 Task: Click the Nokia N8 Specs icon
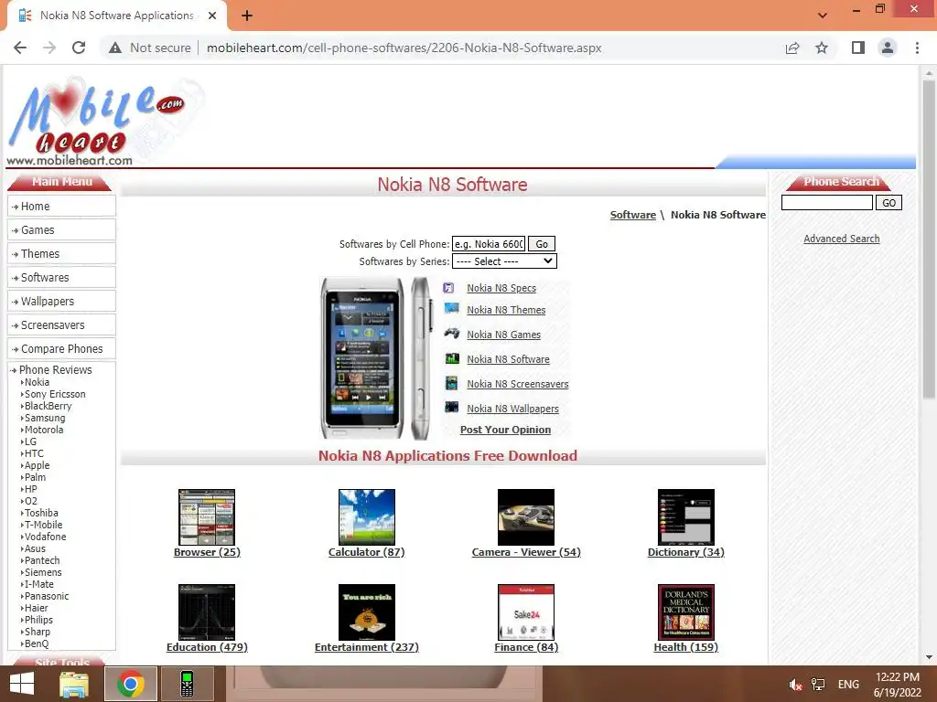coord(448,288)
